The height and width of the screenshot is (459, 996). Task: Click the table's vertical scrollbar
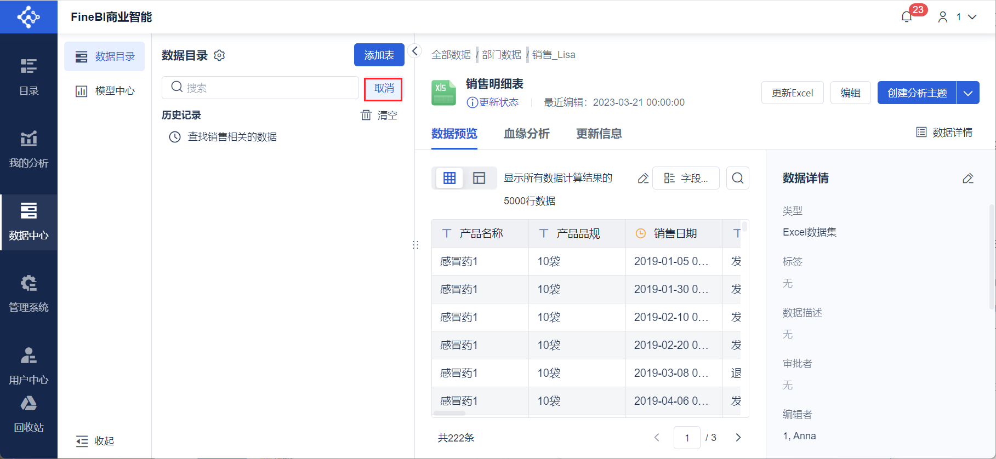coord(745,227)
